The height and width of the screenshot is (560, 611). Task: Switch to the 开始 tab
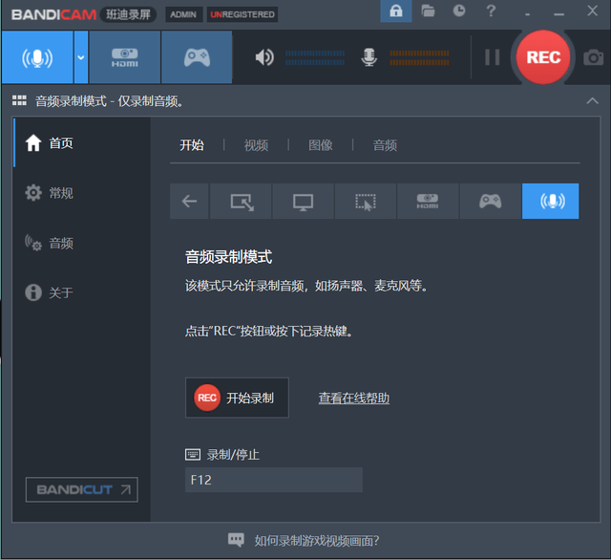(192, 145)
